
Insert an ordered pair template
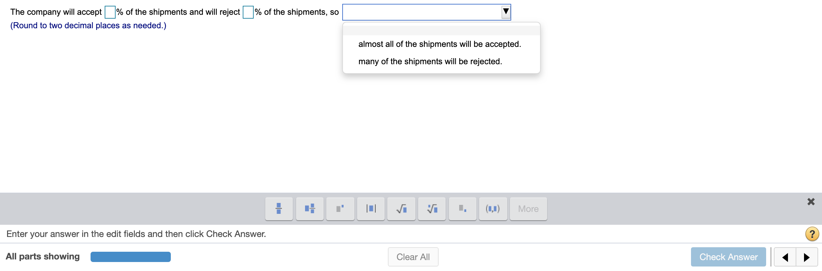[x=493, y=209]
